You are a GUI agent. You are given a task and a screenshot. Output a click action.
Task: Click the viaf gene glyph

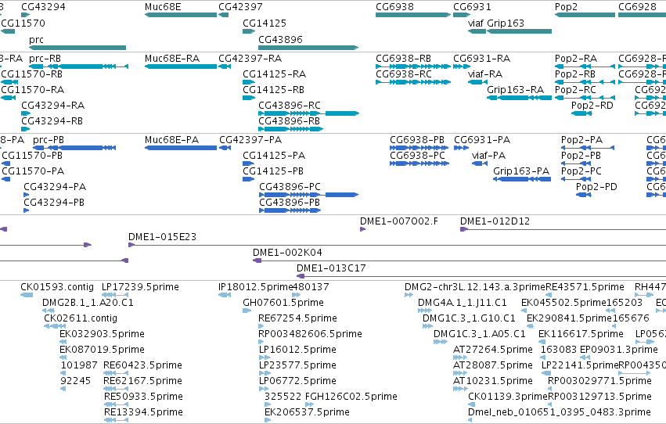pos(477,31)
